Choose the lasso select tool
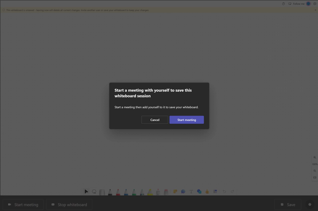The height and width of the screenshot is (211, 318). 94,192
